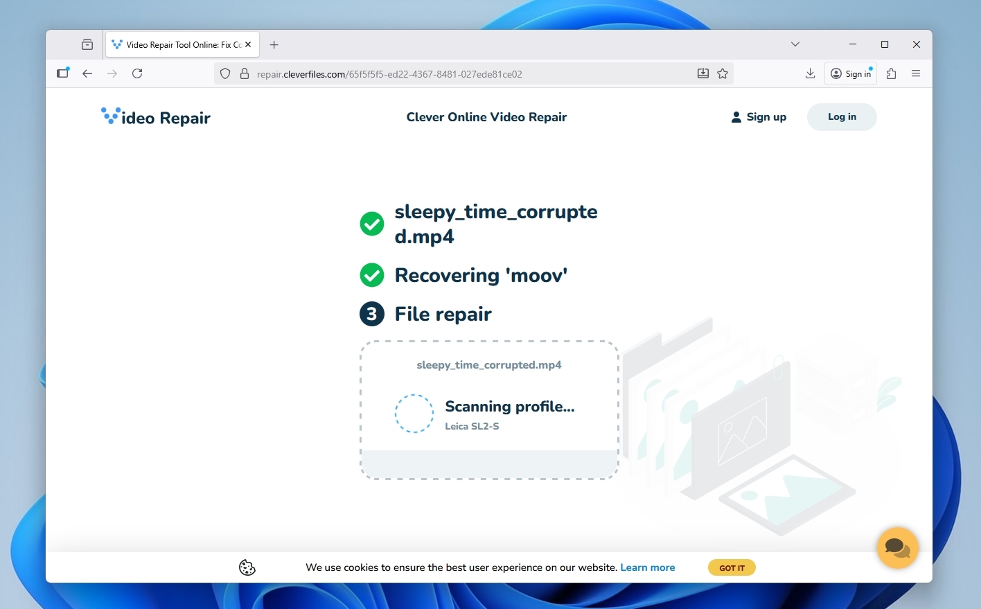
Task: Open the Video Repair logo
Action: 154,117
